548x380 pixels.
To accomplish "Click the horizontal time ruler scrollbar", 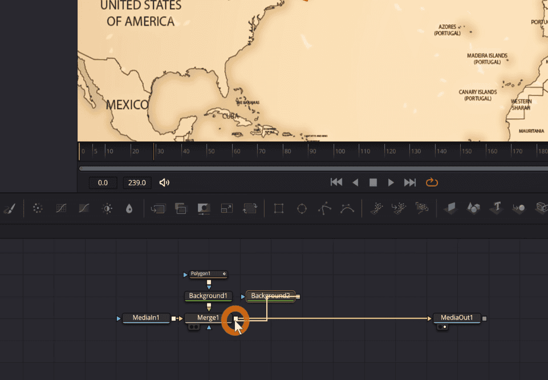I will (x=313, y=168).
